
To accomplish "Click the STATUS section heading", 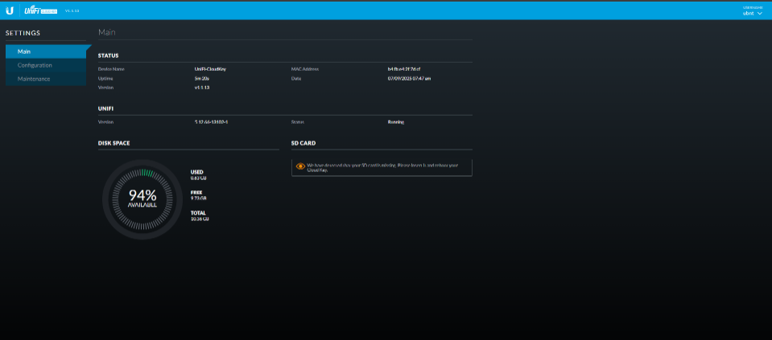I will [109, 55].
